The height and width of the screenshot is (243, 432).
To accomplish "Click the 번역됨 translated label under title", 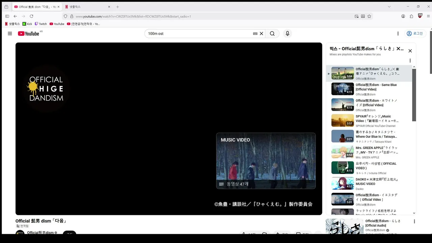I will pos(23,226).
